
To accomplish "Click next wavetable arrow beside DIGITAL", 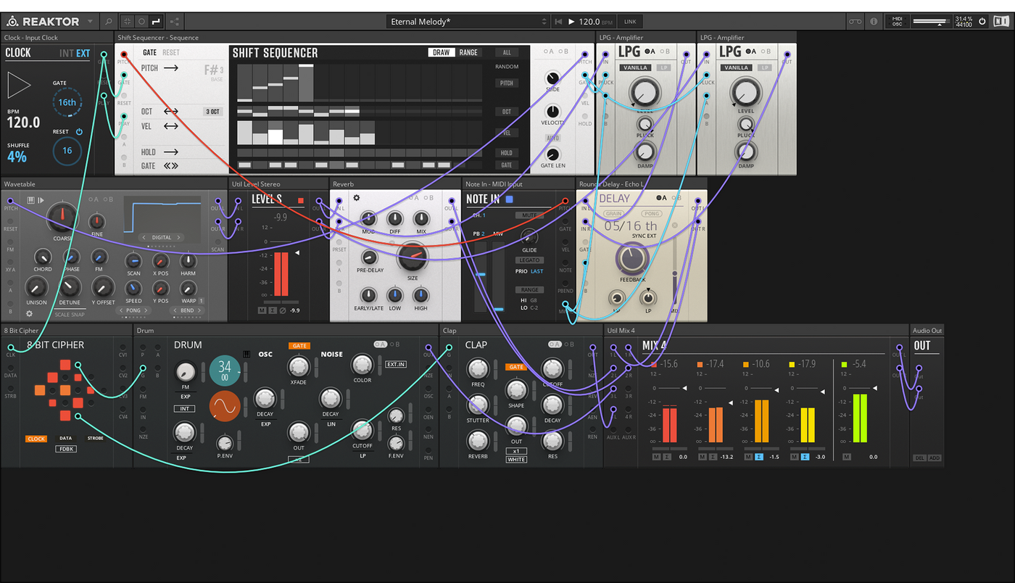I will click(x=179, y=237).
